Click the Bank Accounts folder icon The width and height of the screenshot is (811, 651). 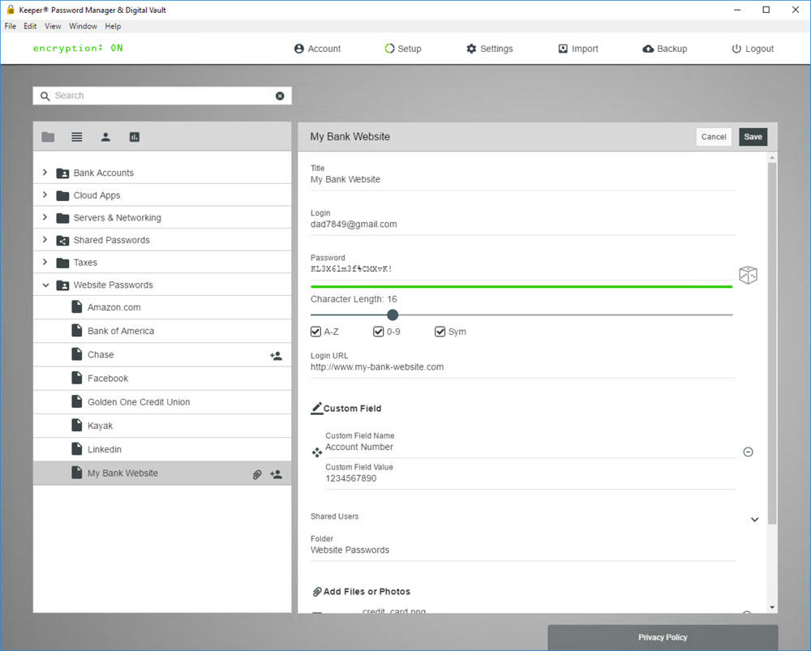(x=62, y=173)
